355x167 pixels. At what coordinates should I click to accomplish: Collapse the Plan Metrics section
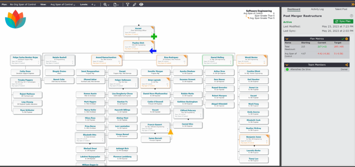pos(287,38)
